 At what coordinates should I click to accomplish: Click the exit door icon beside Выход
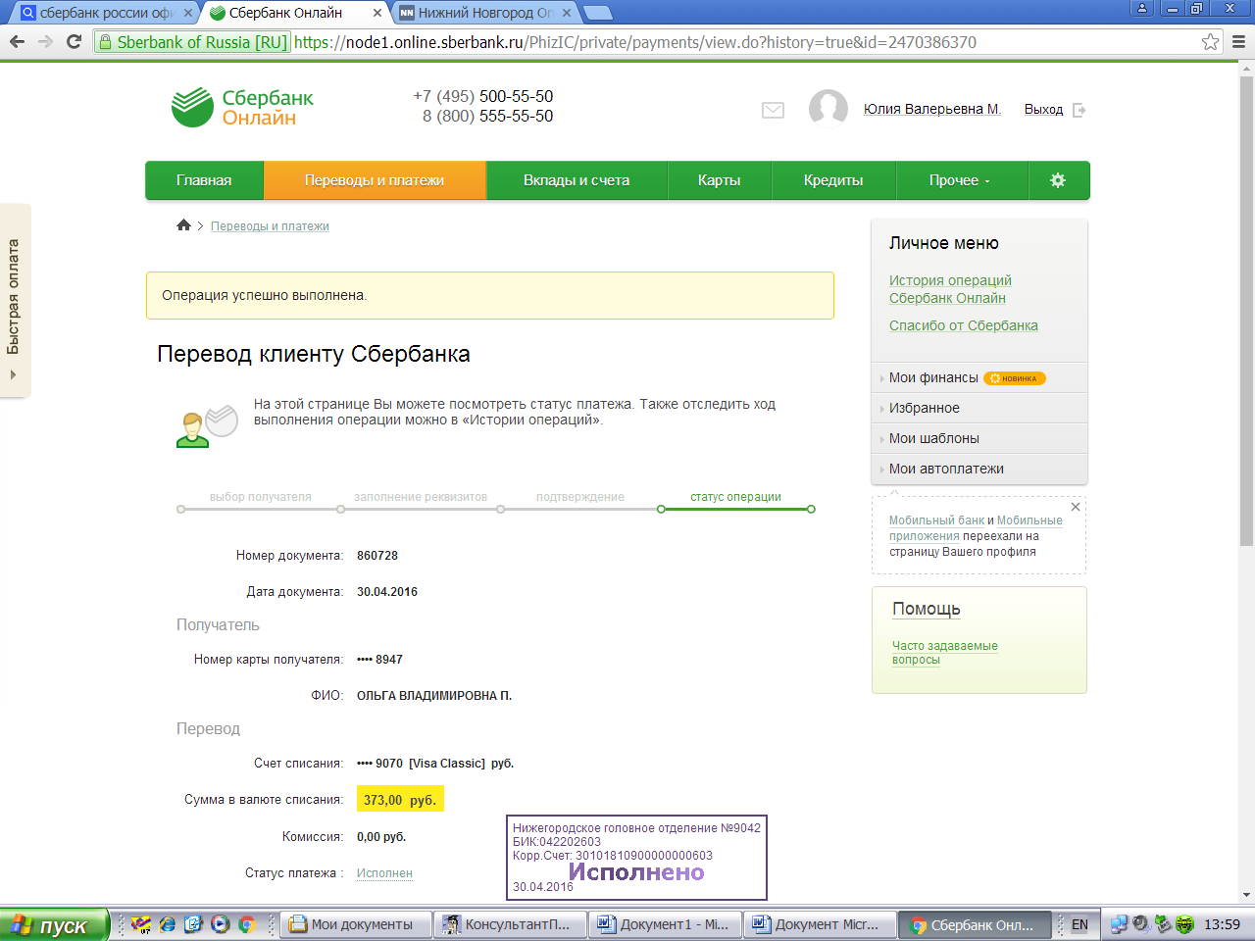click(x=1079, y=110)
